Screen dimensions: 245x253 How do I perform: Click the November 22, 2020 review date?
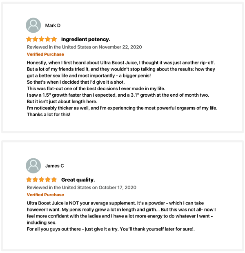tap(120, 47)
